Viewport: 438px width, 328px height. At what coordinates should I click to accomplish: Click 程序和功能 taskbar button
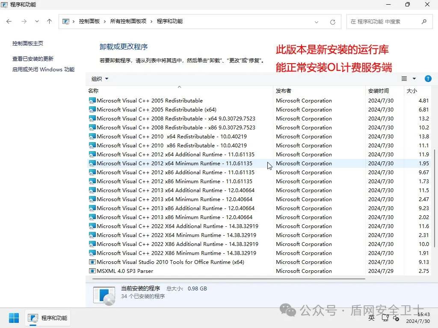[47, 318]
